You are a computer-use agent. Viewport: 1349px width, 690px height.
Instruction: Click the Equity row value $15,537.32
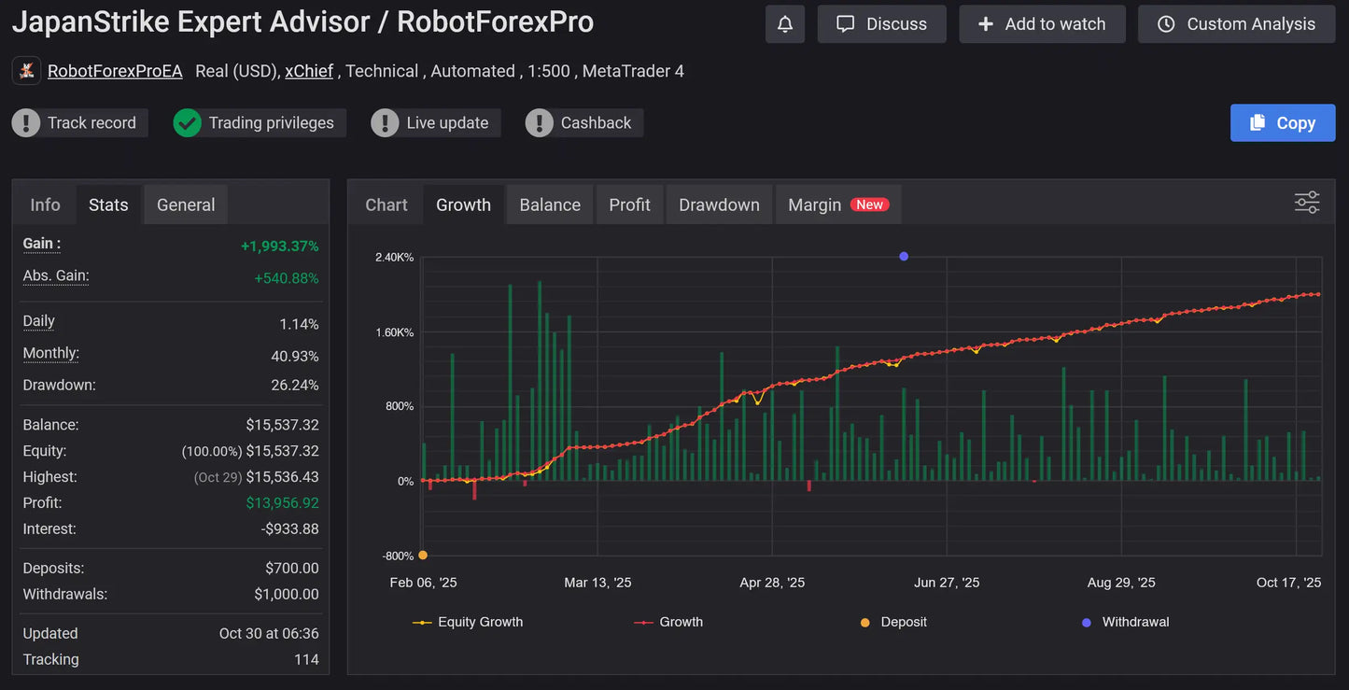tap(283, 451)
